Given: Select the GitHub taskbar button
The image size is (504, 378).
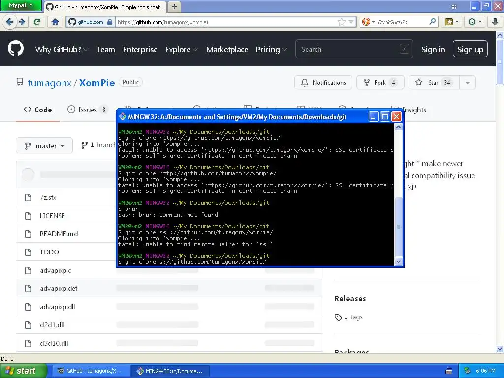Looking at the screenshot, I should click(91, 371).
